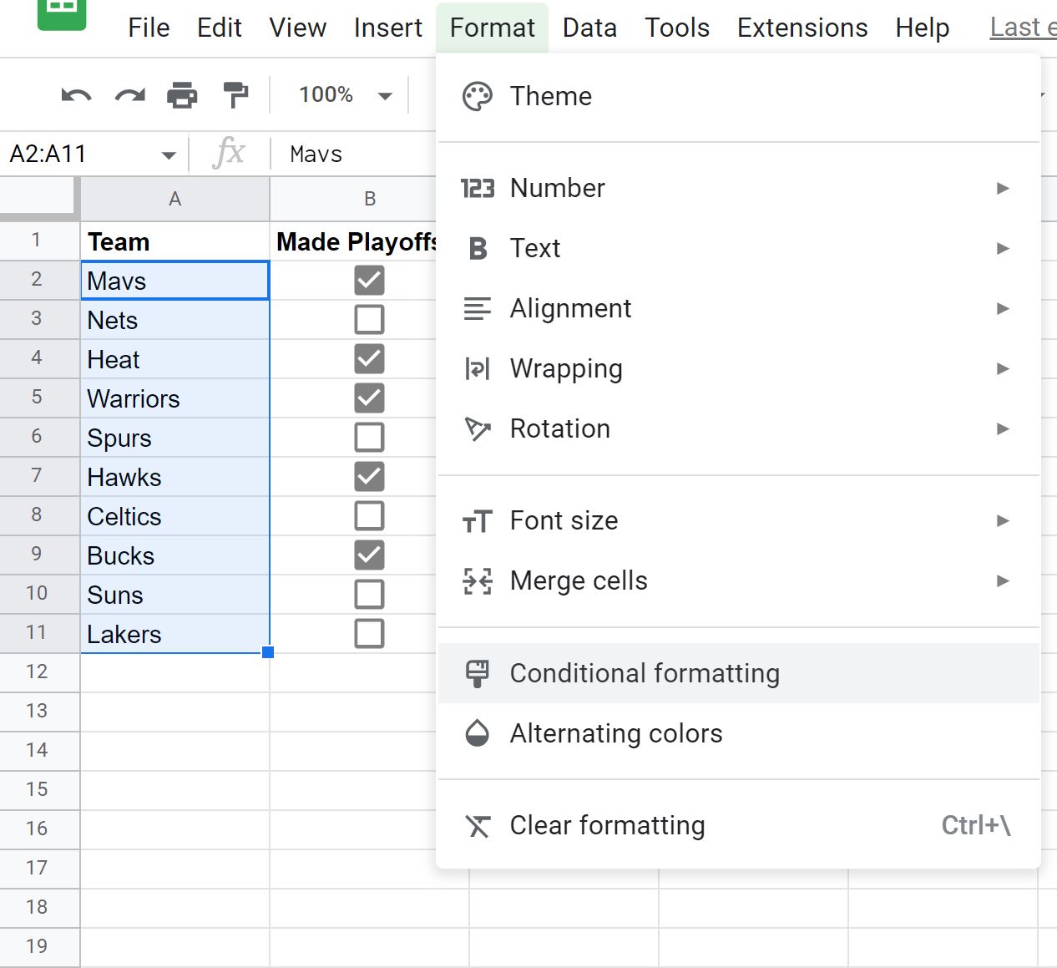Select the Paint format tool
This screenshot has width=1057, height=968.
tap(235, 94)
